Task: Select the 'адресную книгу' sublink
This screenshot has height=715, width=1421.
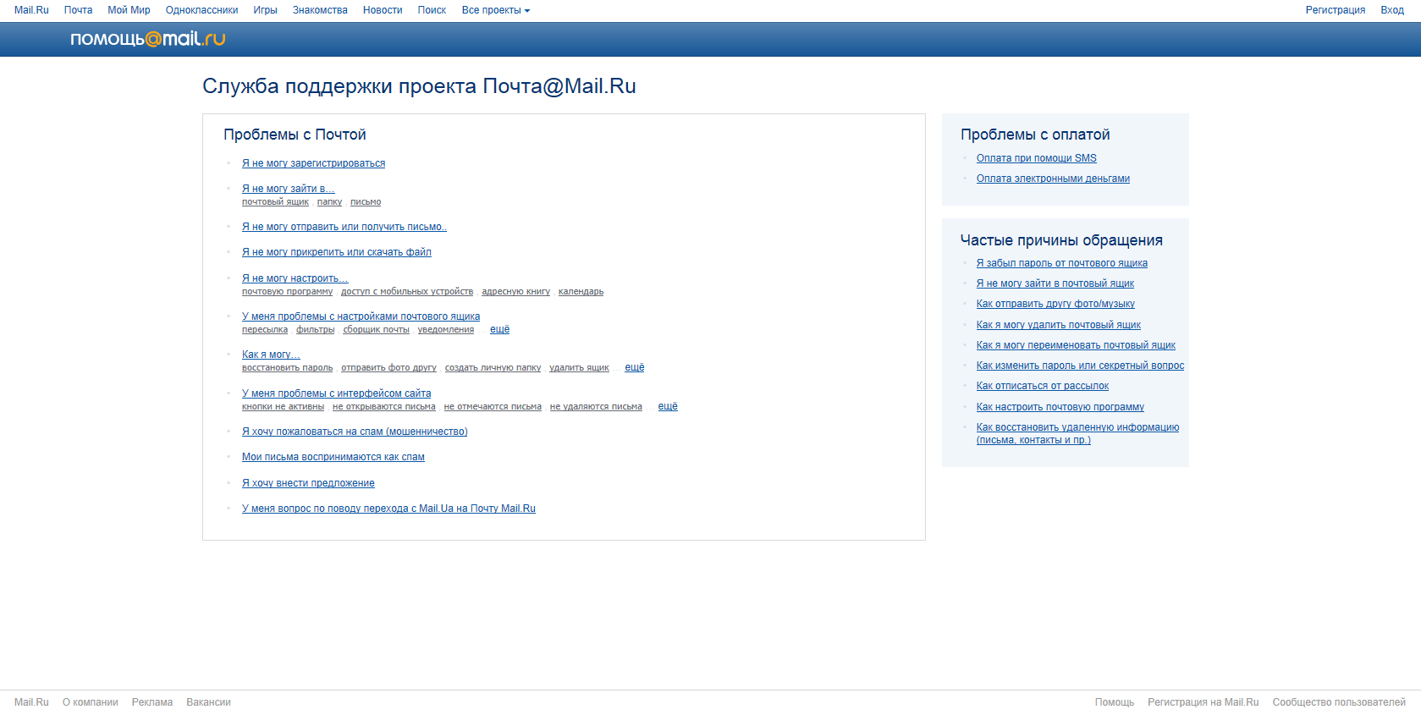Action: (x=515, y=292)
